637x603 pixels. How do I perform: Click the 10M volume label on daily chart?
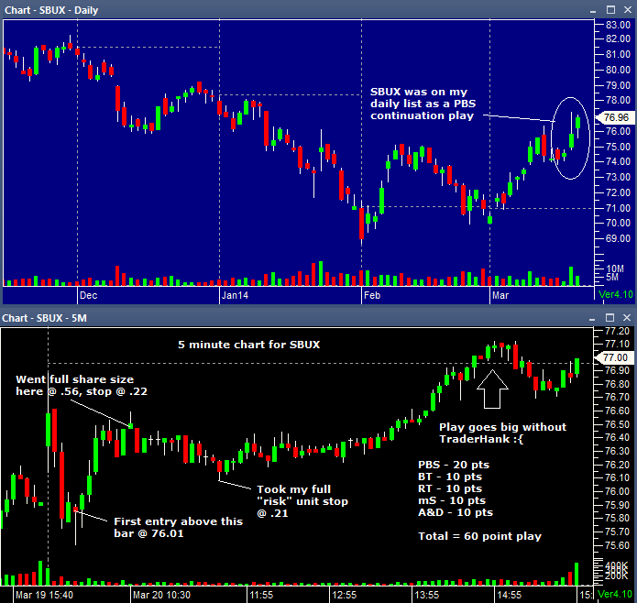(615, 269)
